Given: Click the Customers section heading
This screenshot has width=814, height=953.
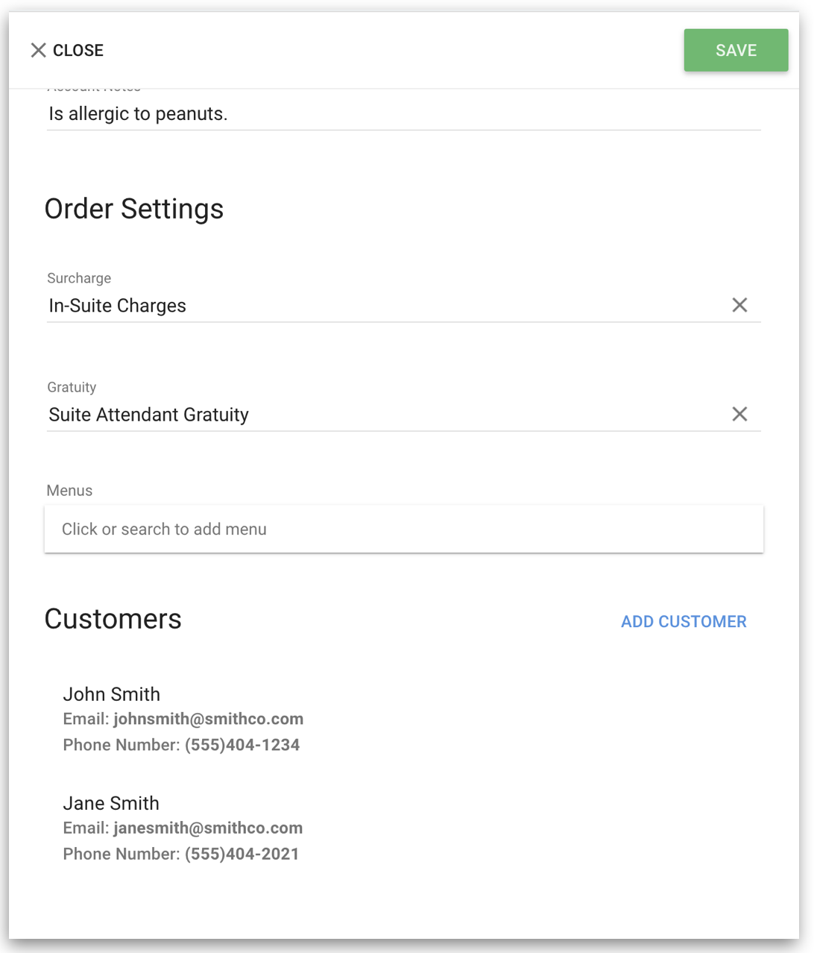Looking at the screenshot, I should tap(113, 619).
